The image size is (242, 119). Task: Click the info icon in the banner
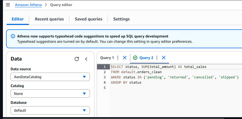tap(13, 36)
